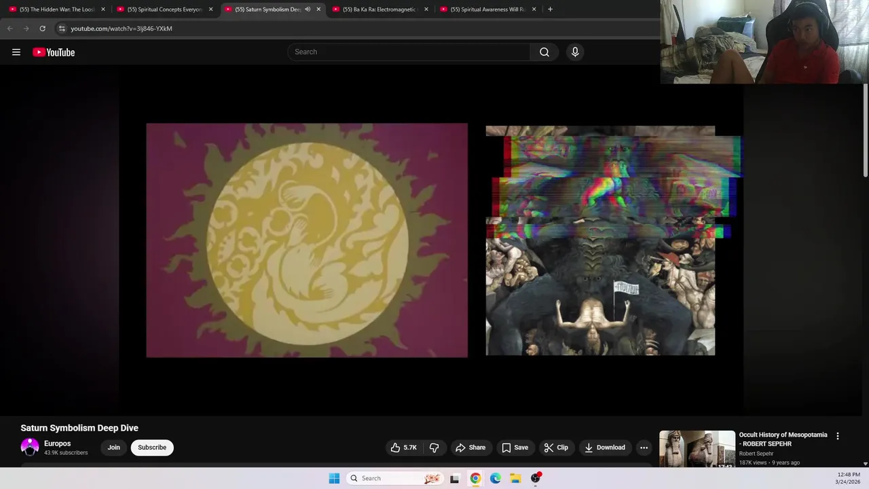Close The Hidden War tab
The image size is (869, 489).
103,10
